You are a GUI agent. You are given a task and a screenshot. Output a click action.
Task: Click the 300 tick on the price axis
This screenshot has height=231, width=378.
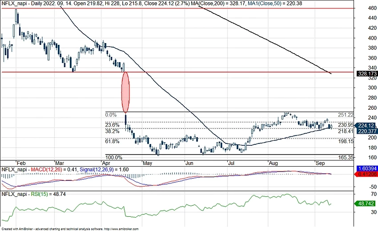coord(372,88)
